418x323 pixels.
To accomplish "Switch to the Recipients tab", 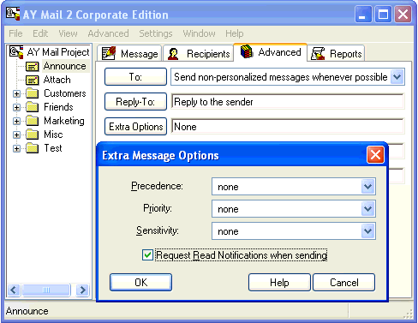I will [x=199, y=53].
